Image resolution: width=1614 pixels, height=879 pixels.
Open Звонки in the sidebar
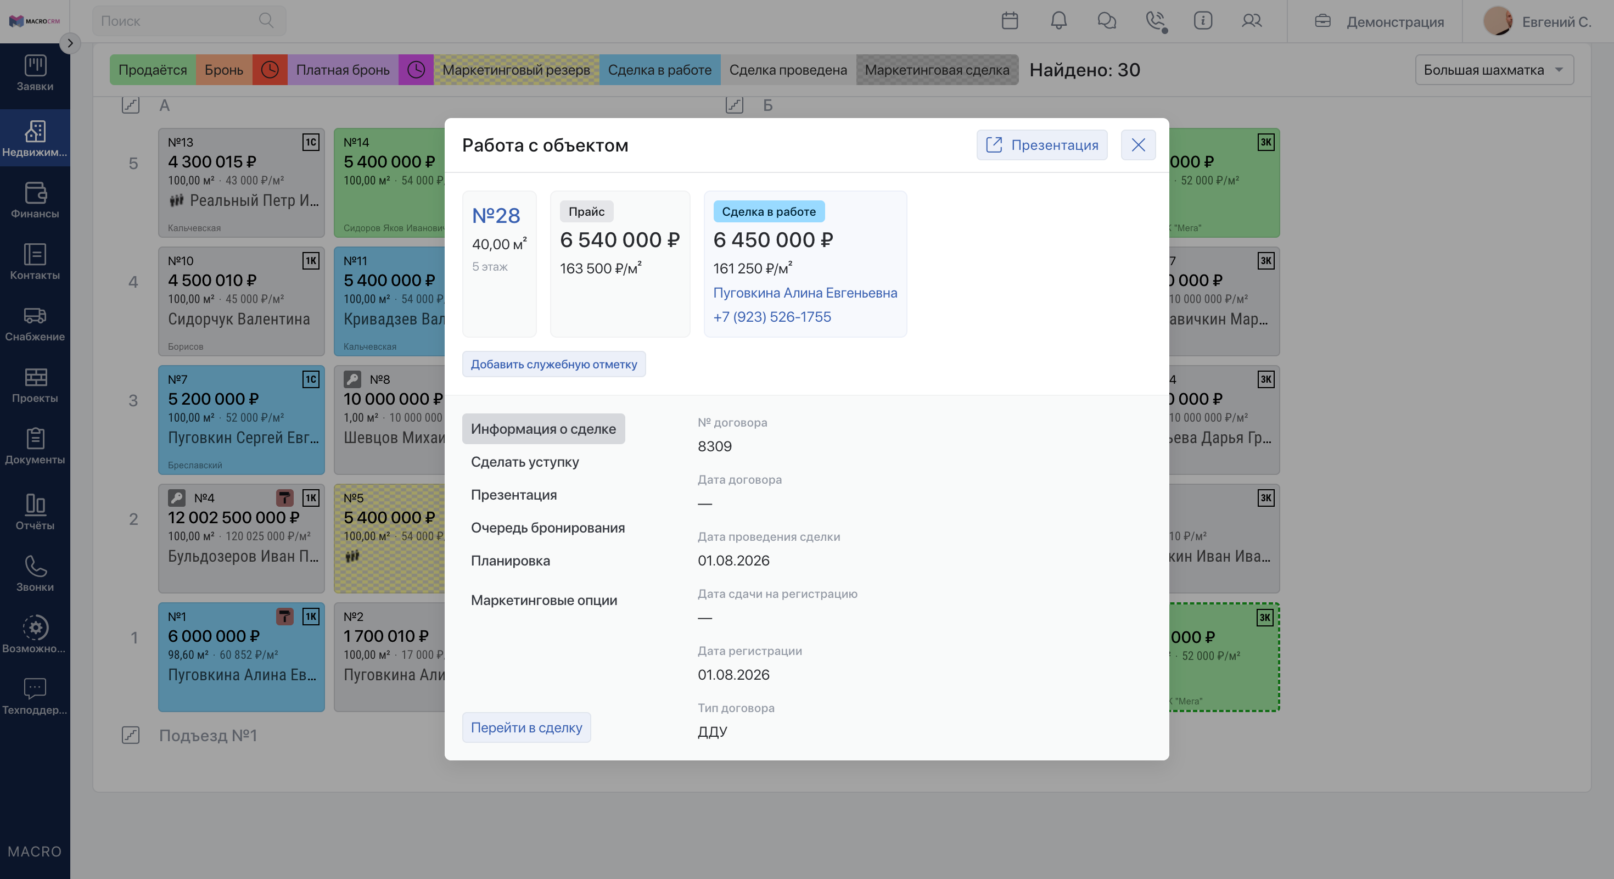tap(35, 573)
